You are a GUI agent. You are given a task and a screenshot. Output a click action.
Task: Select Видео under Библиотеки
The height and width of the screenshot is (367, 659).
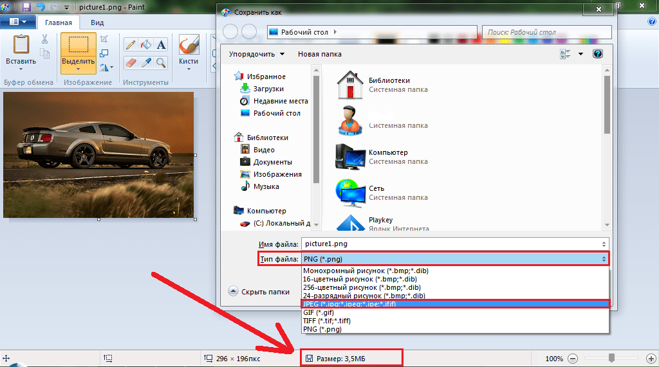tap(257, 150)
